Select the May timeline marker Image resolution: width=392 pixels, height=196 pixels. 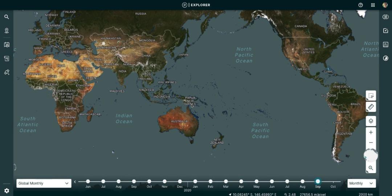tap(257, 181)
